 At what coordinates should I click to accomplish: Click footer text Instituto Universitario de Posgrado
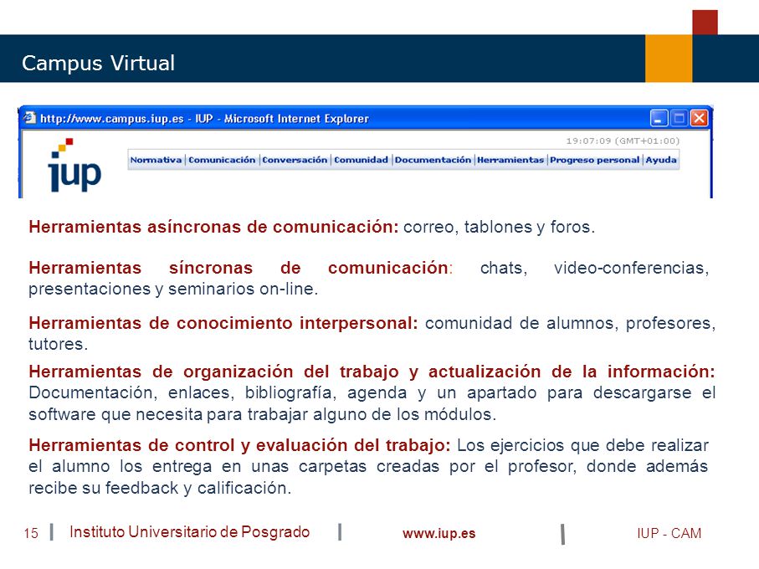coord(190,531)
